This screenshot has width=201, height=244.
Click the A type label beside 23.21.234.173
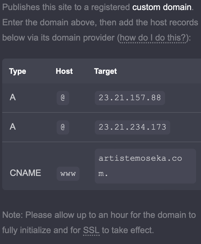[x=13, y=127]
